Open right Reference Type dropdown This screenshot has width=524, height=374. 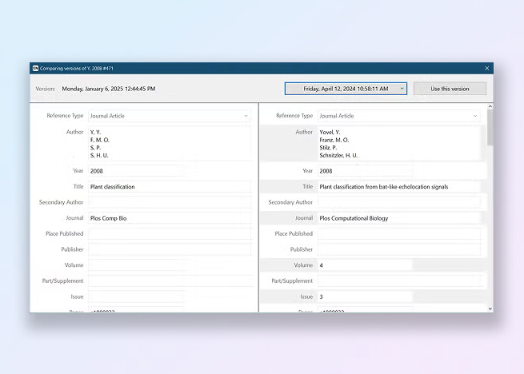[399, 116]
